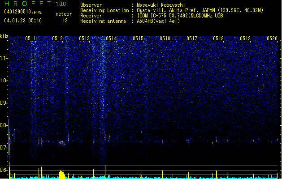
Task: Click the meteor count value 19
Action: (65, 21)
